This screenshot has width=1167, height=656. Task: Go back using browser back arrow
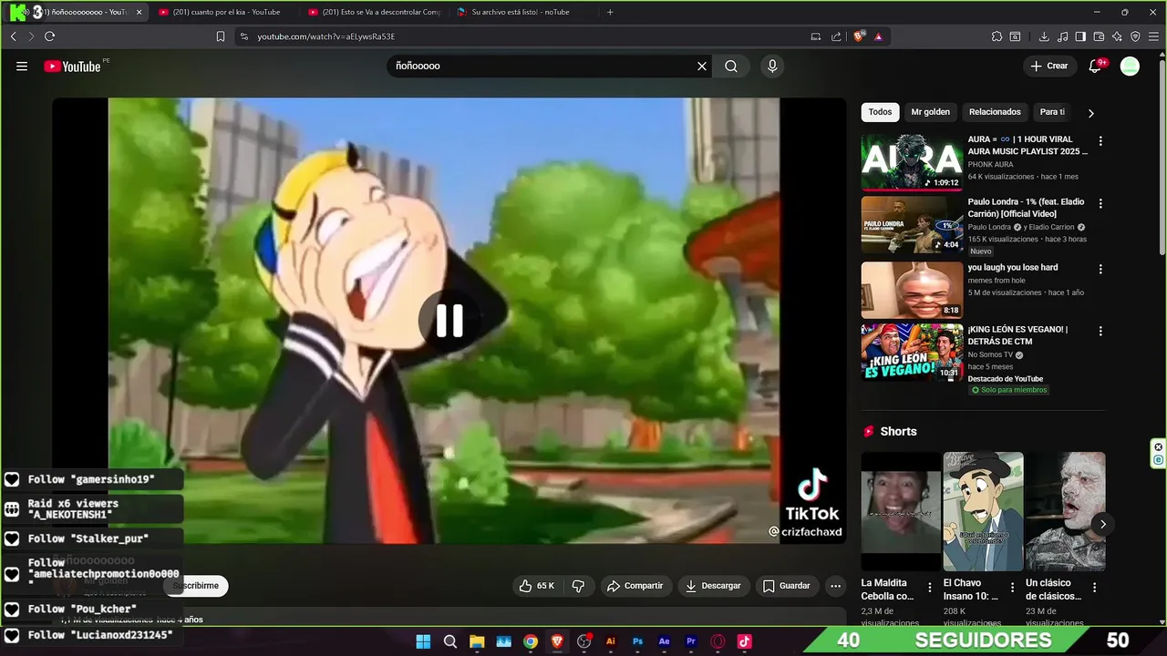(x=13, y=36)
